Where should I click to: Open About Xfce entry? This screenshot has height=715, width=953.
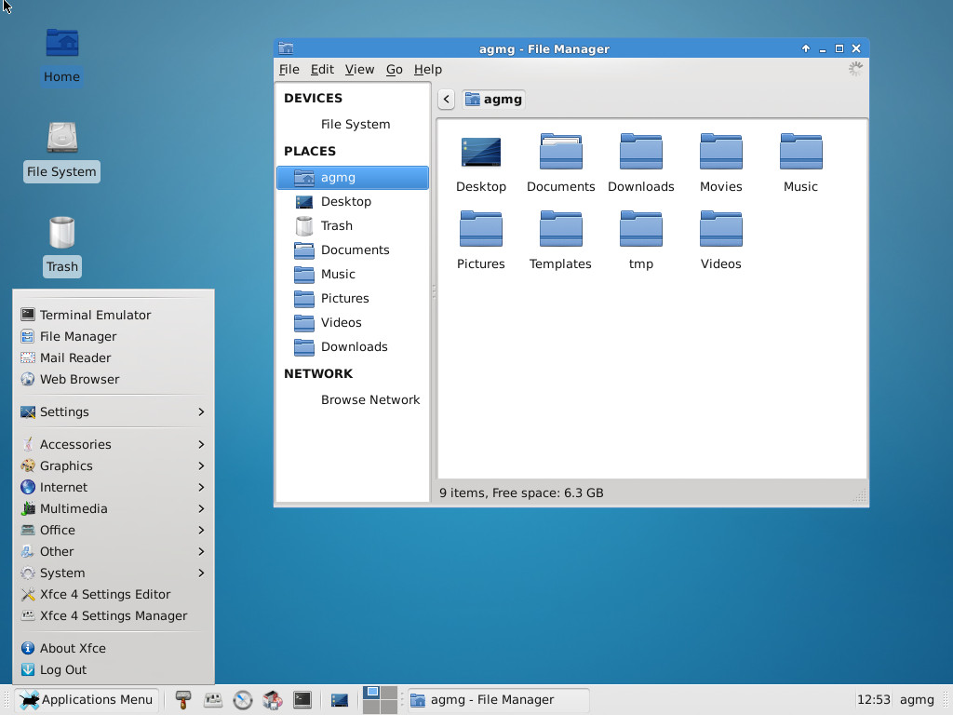coord(114,648)
